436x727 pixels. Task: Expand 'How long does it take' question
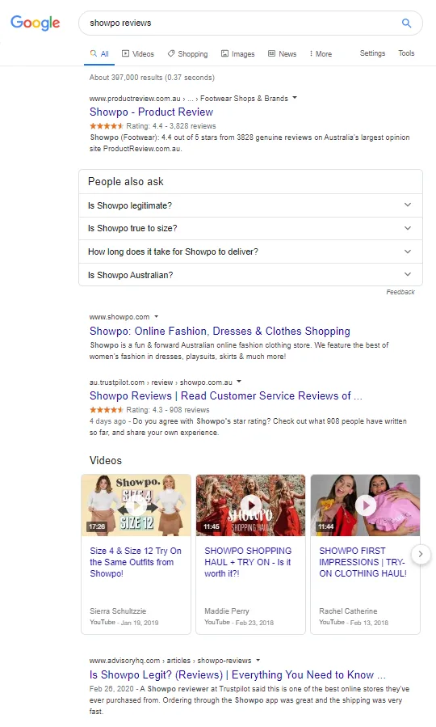pos(250,251)
